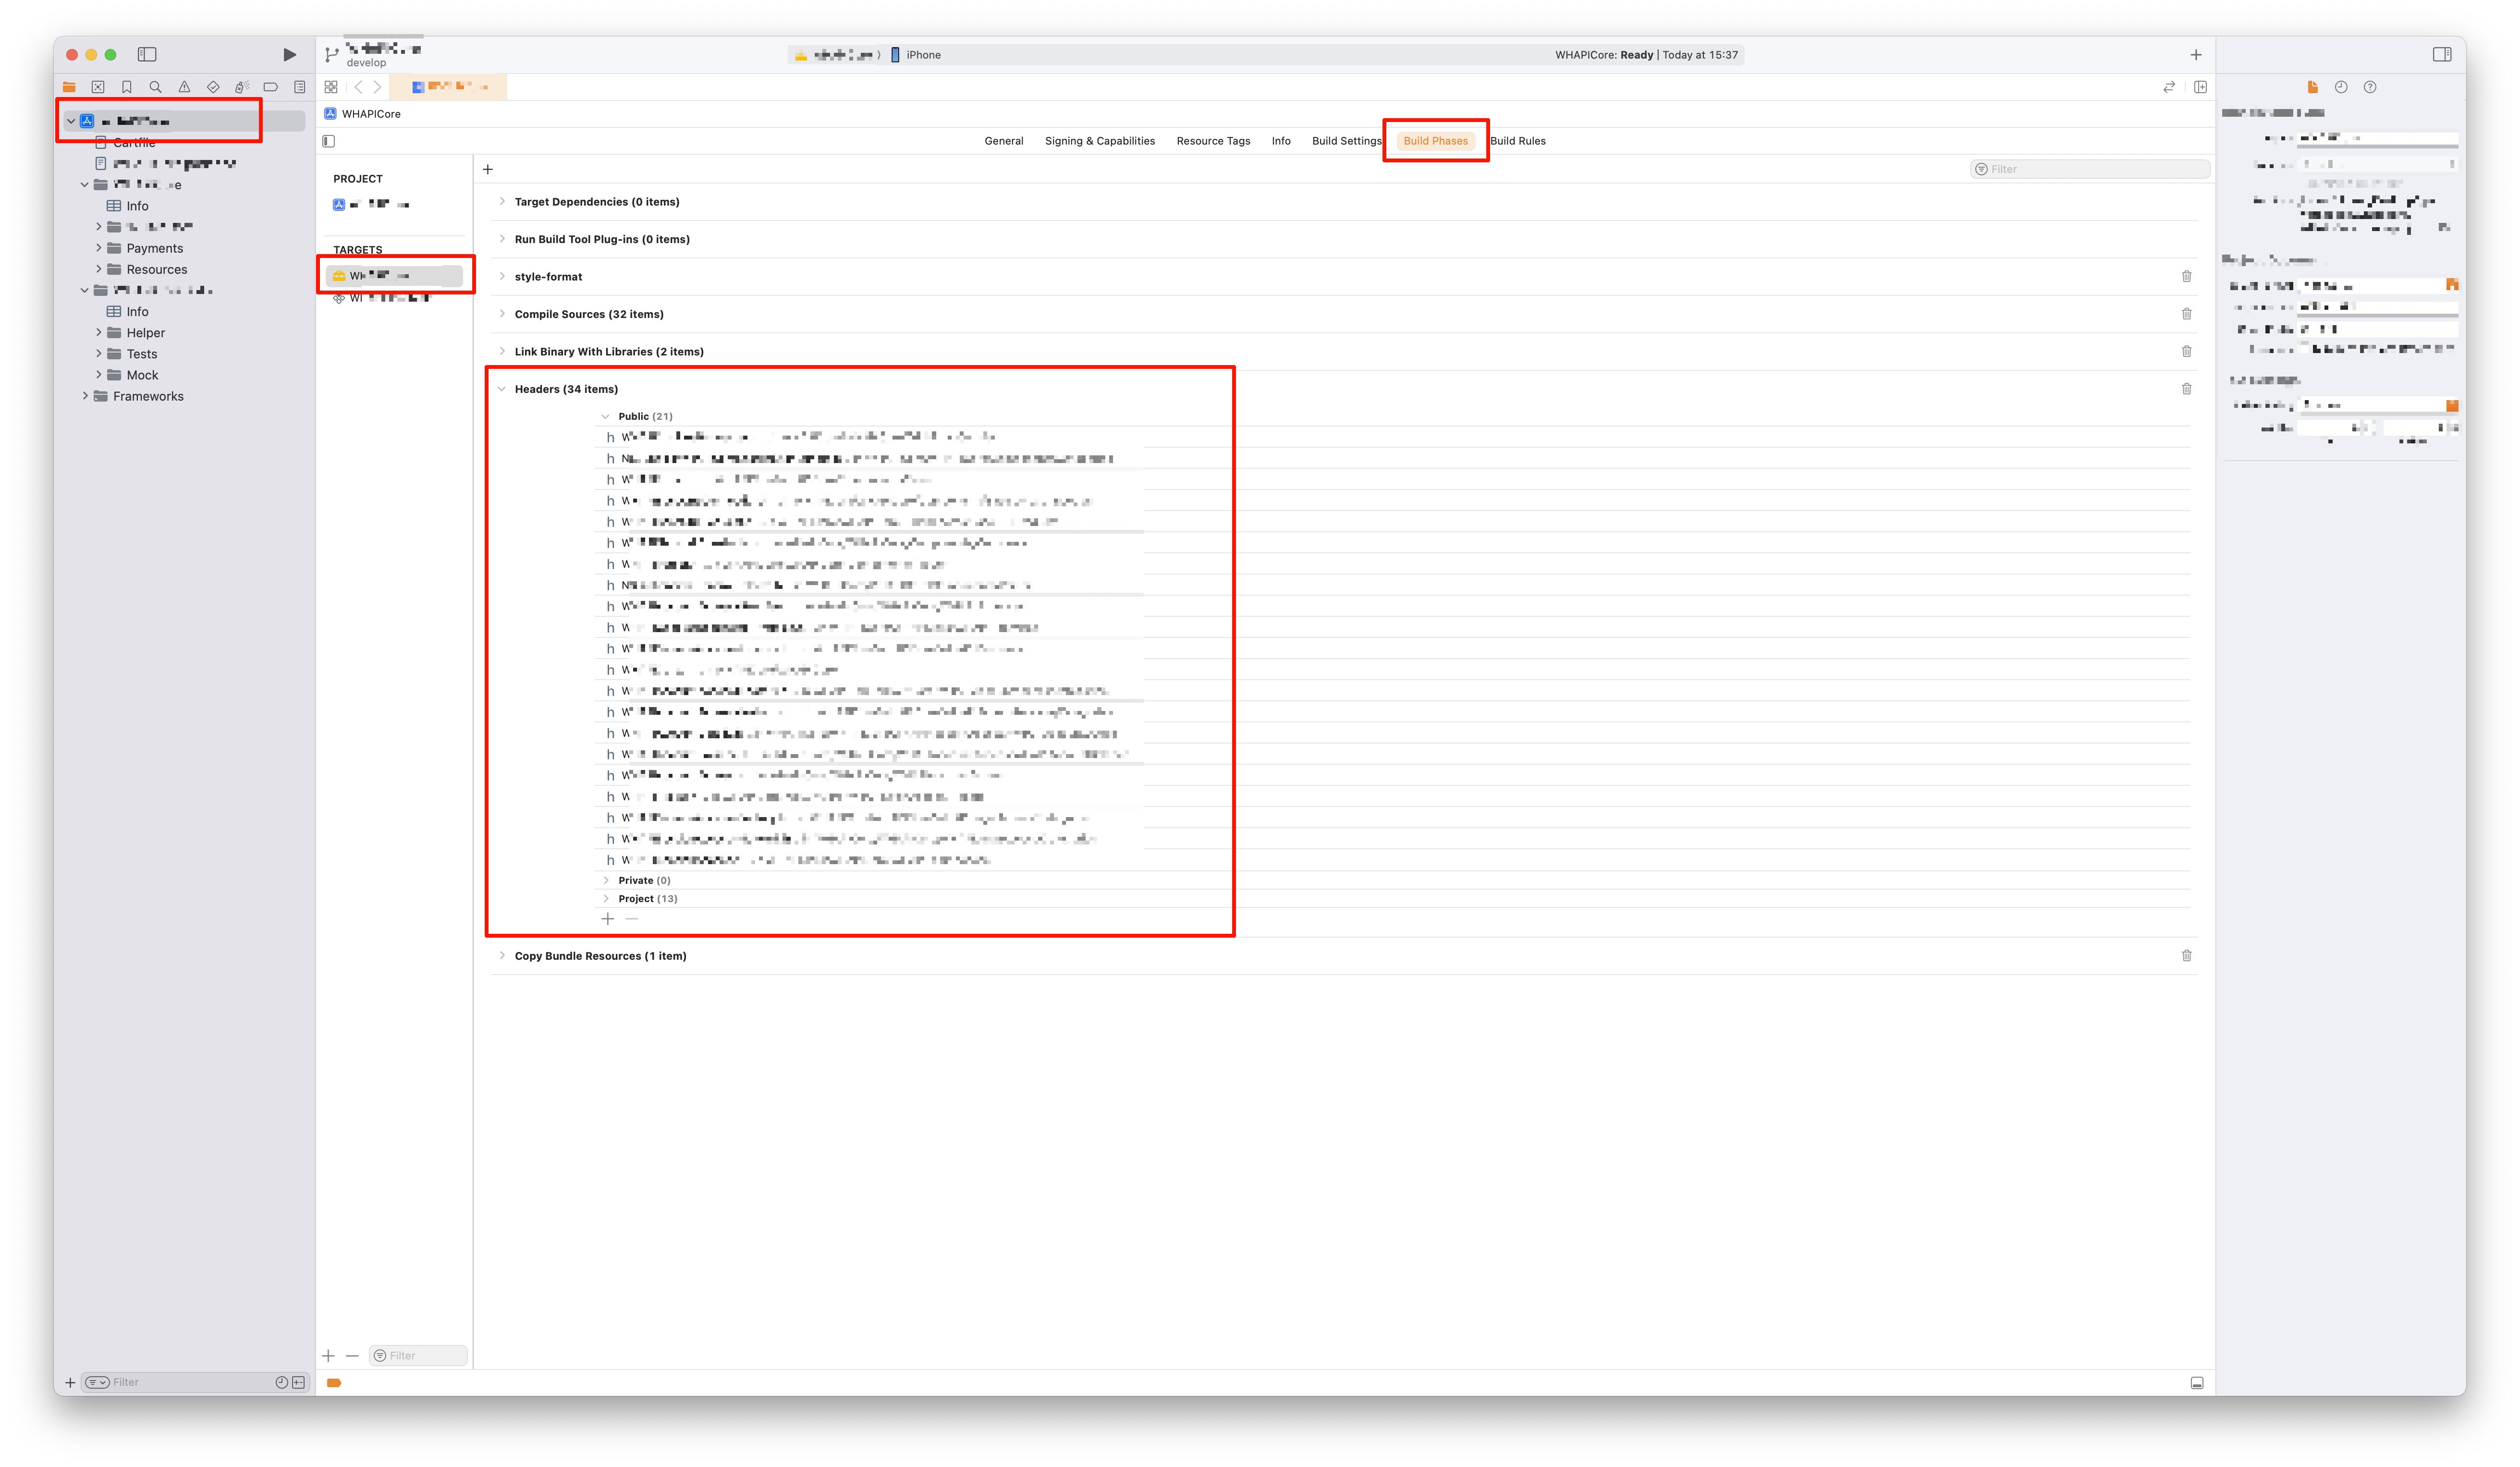Open the bookmark navigator
2520x1467 pixels.
point(127,87)
